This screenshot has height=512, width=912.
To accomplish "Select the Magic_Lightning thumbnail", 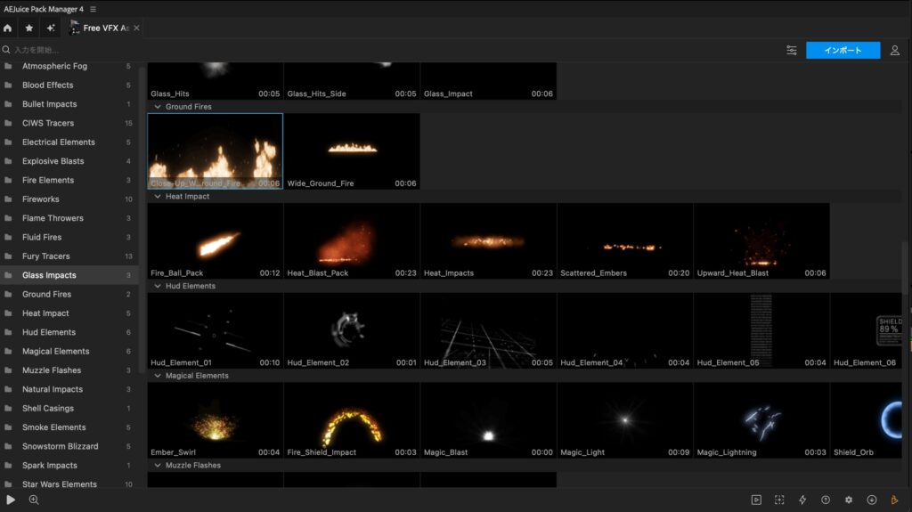I will tap(761, 420).
